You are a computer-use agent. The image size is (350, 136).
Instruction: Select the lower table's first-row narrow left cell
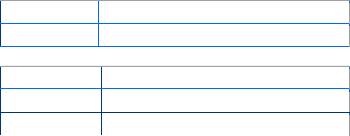[51, 77]
